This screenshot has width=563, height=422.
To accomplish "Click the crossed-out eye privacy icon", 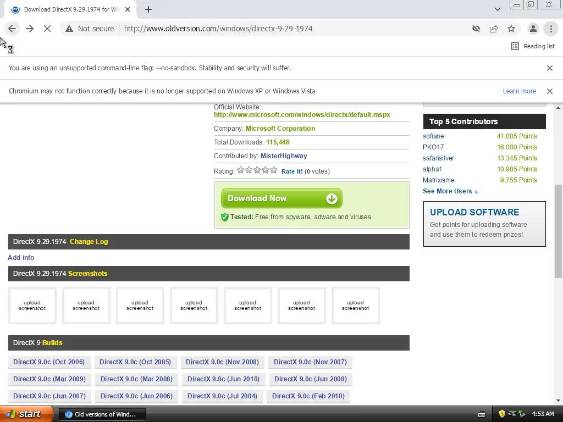I will [476, 29].
